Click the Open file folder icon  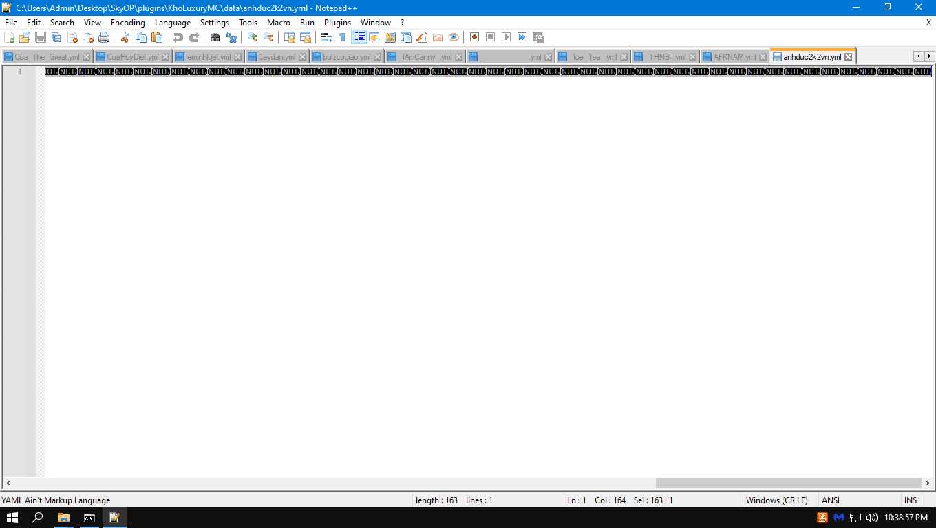tap(25, 37)
